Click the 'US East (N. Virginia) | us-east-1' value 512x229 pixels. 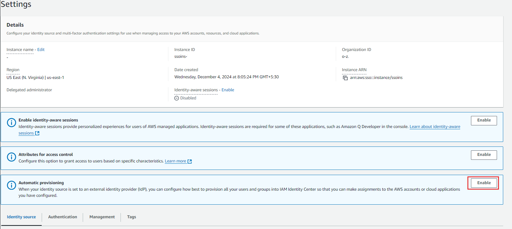click(x=35, y=78)
